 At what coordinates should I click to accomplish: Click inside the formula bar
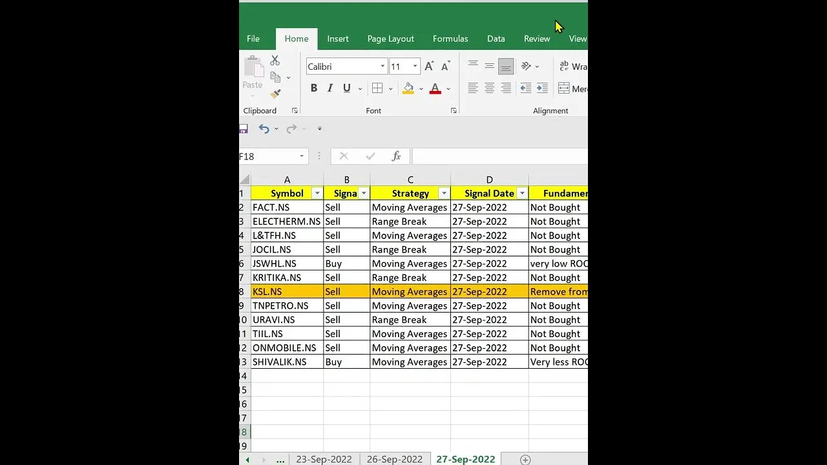499,156
